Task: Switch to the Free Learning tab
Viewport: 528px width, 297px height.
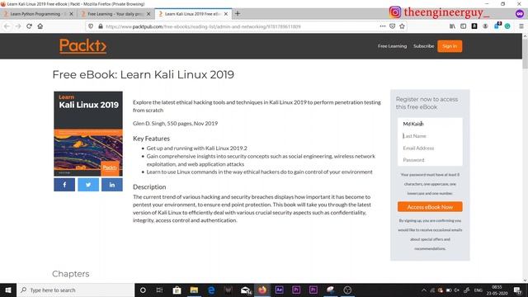Action: [x=115, y=14]
